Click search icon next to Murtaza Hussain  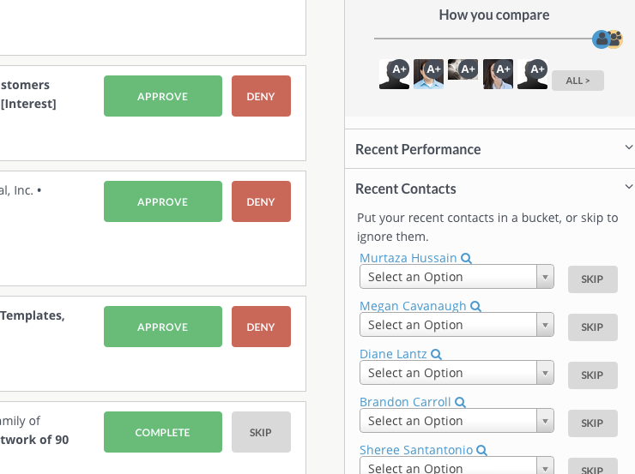coord(466,258)
